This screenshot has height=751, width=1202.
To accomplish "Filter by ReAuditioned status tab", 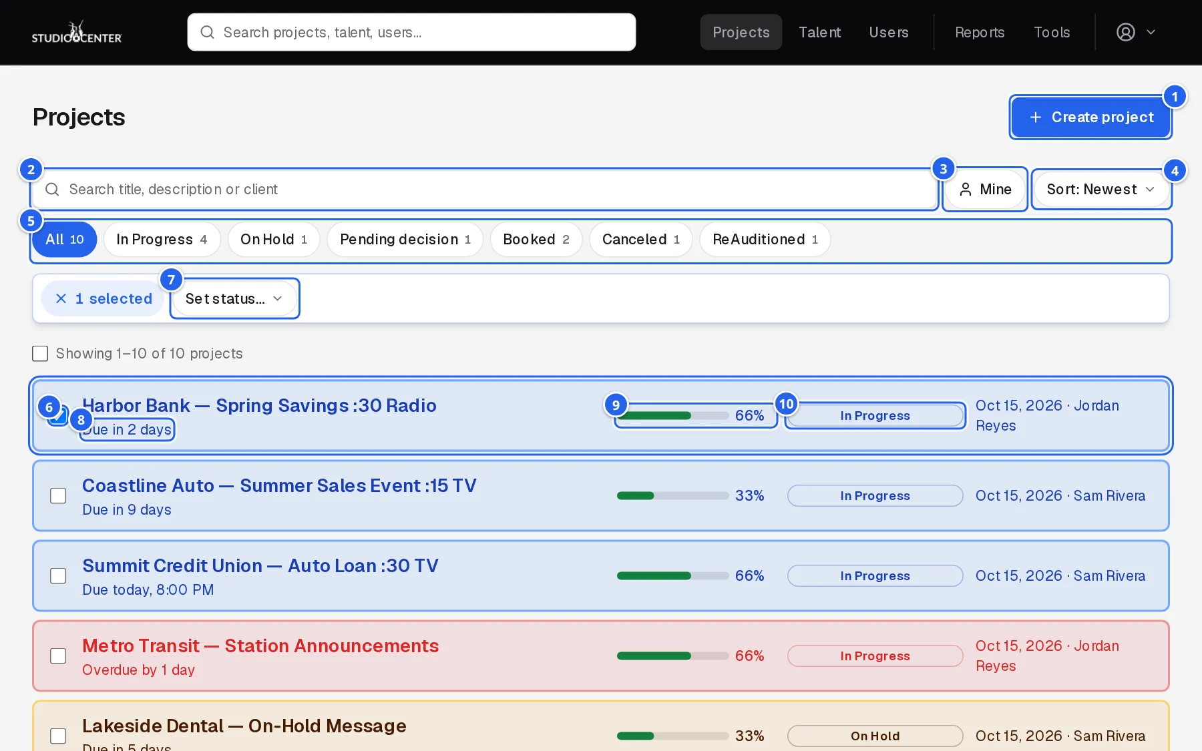I will [765, 239].
